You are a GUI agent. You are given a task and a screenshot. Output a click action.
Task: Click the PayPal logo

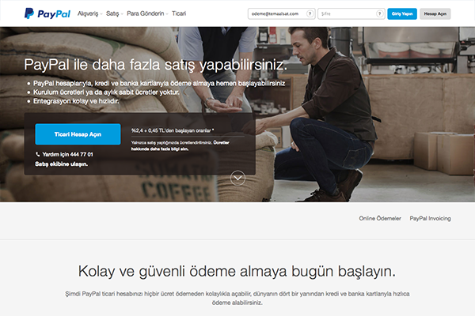(47, 13)
